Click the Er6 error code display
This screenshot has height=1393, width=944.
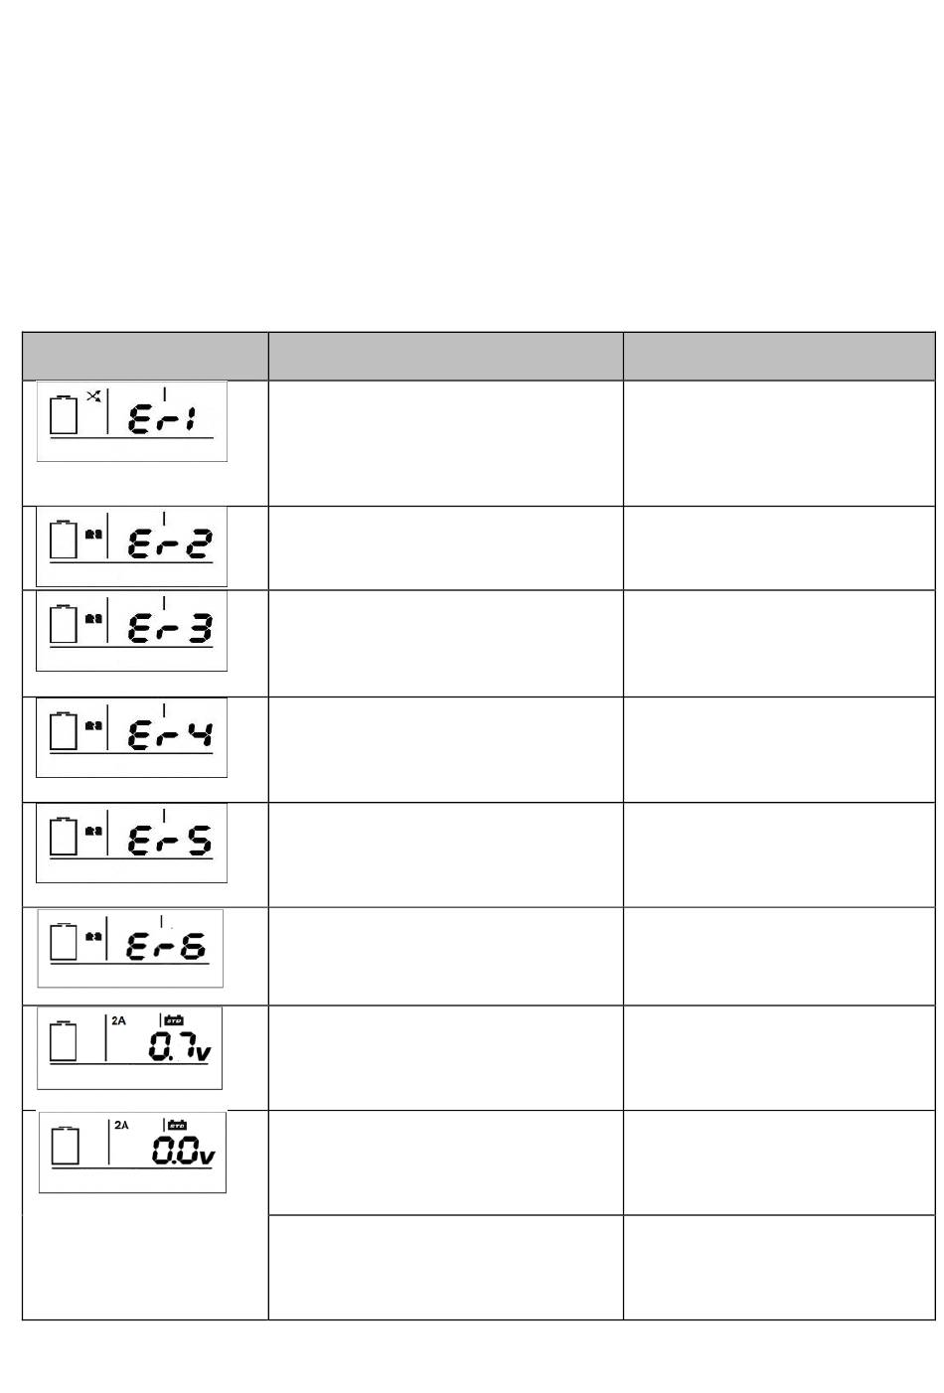tap(130, 948)
